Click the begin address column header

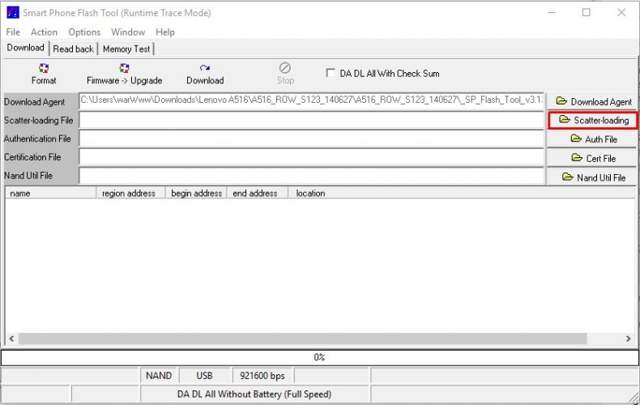click(196, 193)
